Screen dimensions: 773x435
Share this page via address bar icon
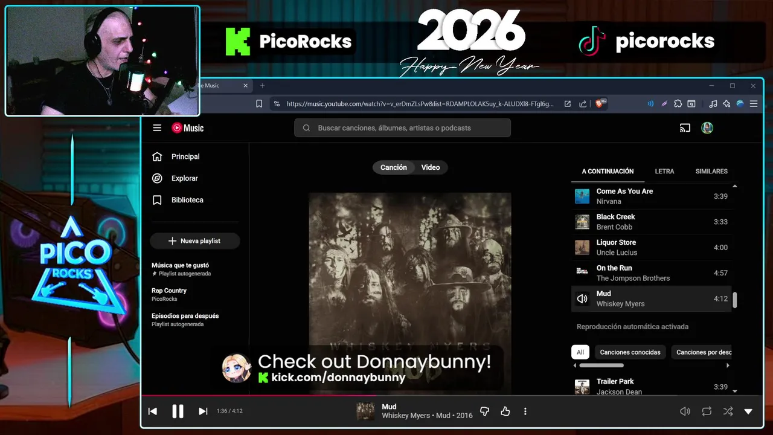[583, 104]
